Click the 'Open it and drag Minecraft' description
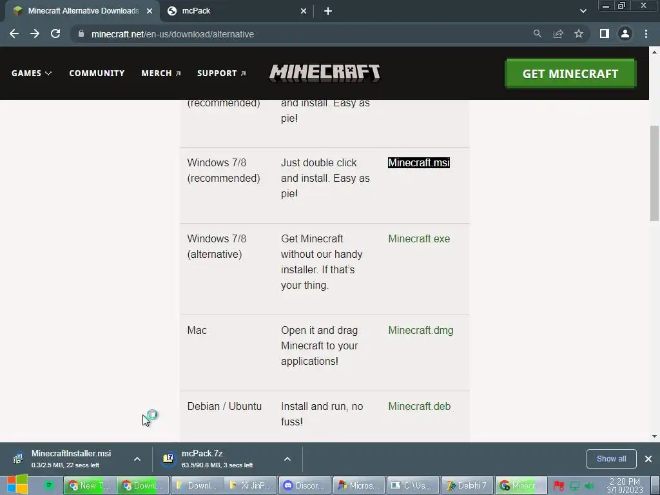The width and height of the screenshot is (660, 495). 320,345
